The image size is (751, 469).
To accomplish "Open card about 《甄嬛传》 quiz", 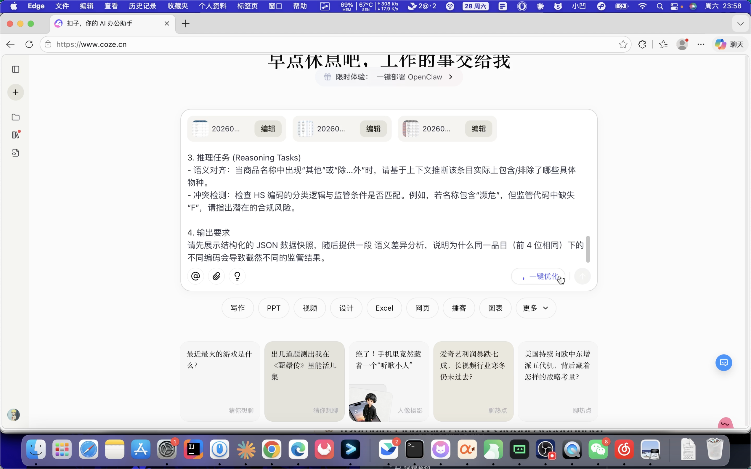I will pyautogui.click(x=304, y=382).
